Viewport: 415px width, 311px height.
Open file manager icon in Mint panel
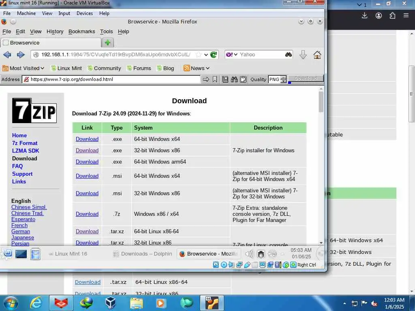pyautogui.click(x=35, y=254)
